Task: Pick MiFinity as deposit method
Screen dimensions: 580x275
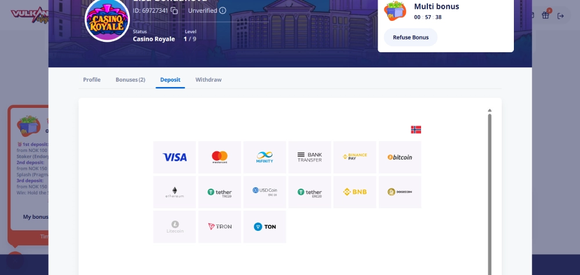Action: [264, 157]
